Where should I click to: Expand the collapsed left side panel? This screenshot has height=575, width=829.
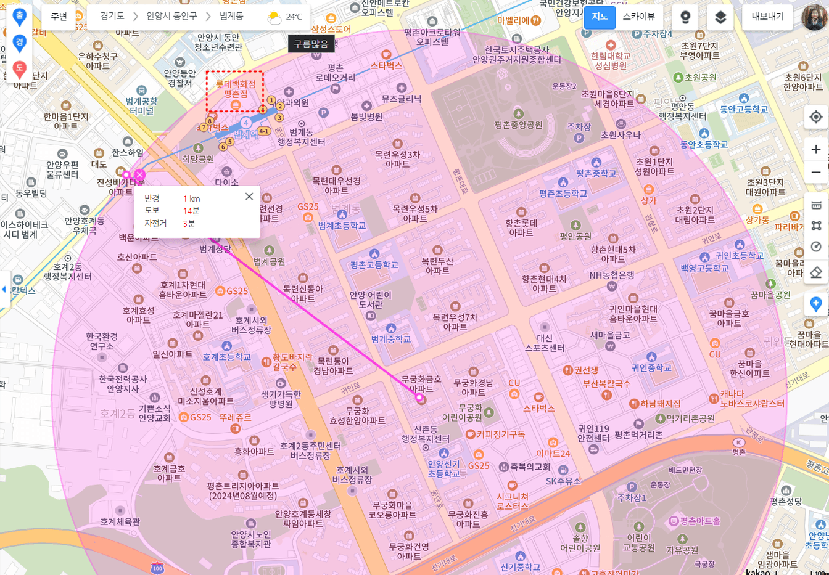coord(5,289)
